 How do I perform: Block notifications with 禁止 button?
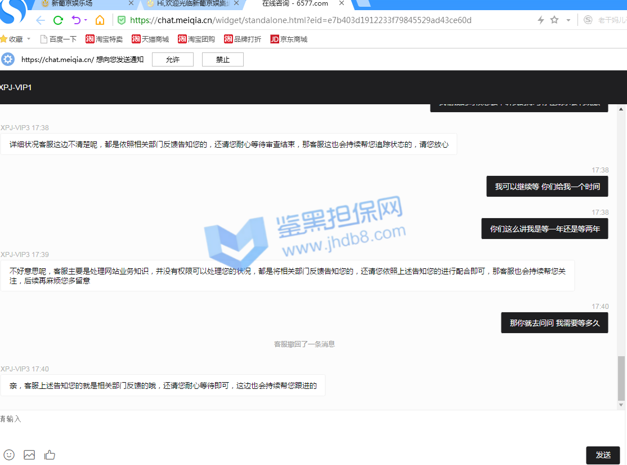[222, 60]
